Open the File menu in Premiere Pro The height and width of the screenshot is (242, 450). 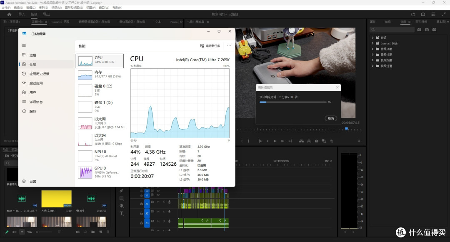(x=6, y=8)
